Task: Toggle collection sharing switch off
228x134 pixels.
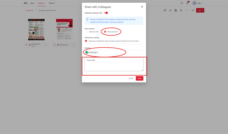Action: [106, 13]
